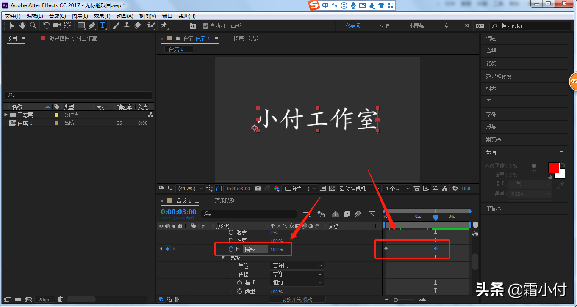
Task: Toggle the 自动打开面板 checkbox
Action: click(205, 26)
